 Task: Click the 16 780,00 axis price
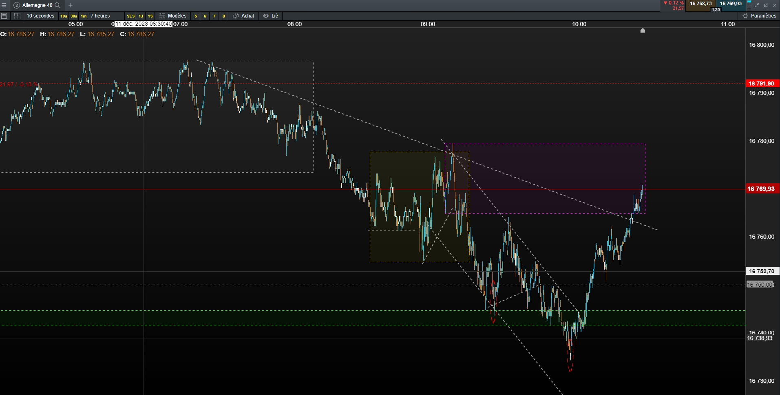pos(762,141)
